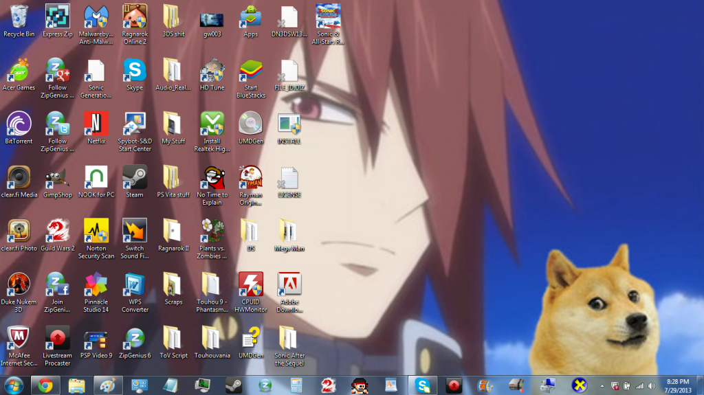This screenshot has width=704, height=395.
Task: Open the My Stuff folder
Action: point(173,128)
